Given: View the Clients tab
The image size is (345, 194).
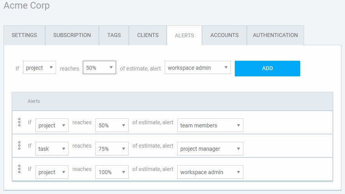Looking at the screenshot, I should 148,35.
